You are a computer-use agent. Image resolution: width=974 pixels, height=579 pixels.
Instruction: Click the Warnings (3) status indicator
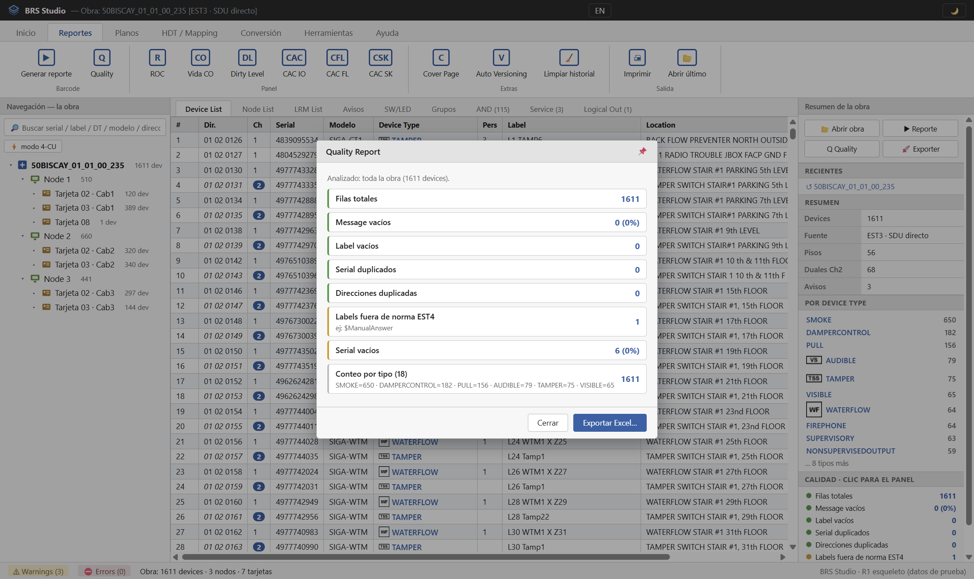pos(38,571)
